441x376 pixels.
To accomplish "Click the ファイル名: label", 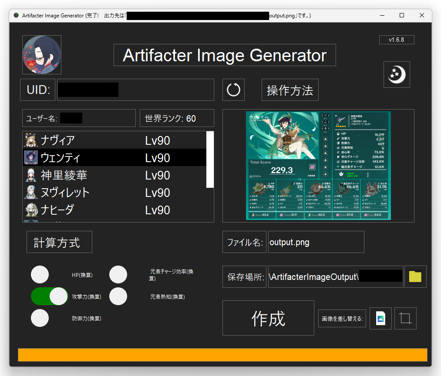I will coord(244,242).
